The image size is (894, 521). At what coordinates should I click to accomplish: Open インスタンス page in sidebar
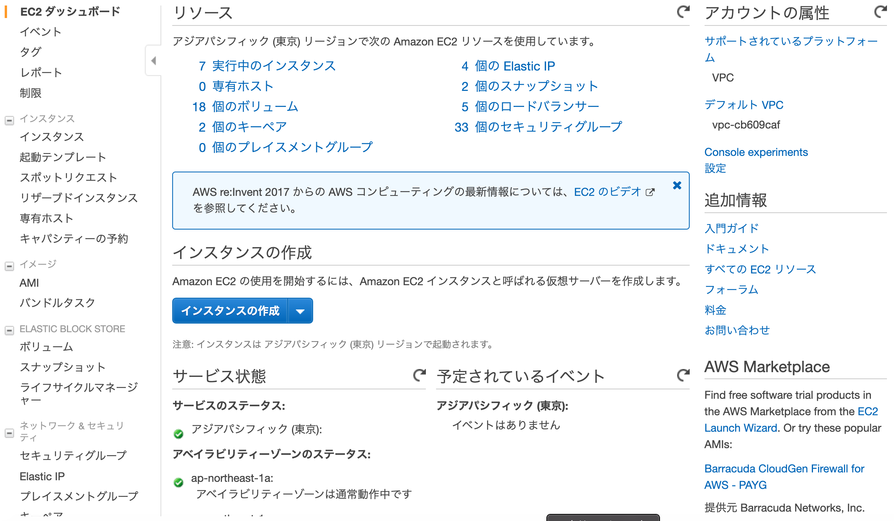pyautogui.click(x=52, y=137)
